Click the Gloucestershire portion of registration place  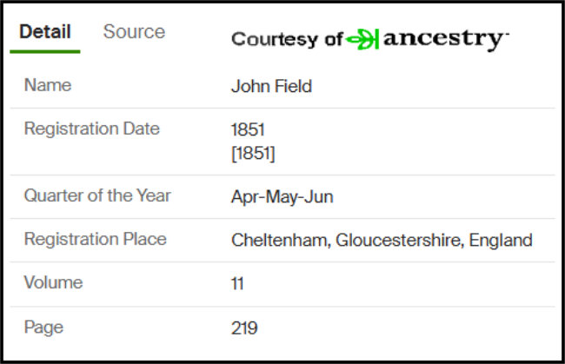[400, 241]
